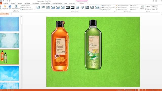Click Изменить рисунок change picture
162x91 pixels.
(x=26, y=8)
